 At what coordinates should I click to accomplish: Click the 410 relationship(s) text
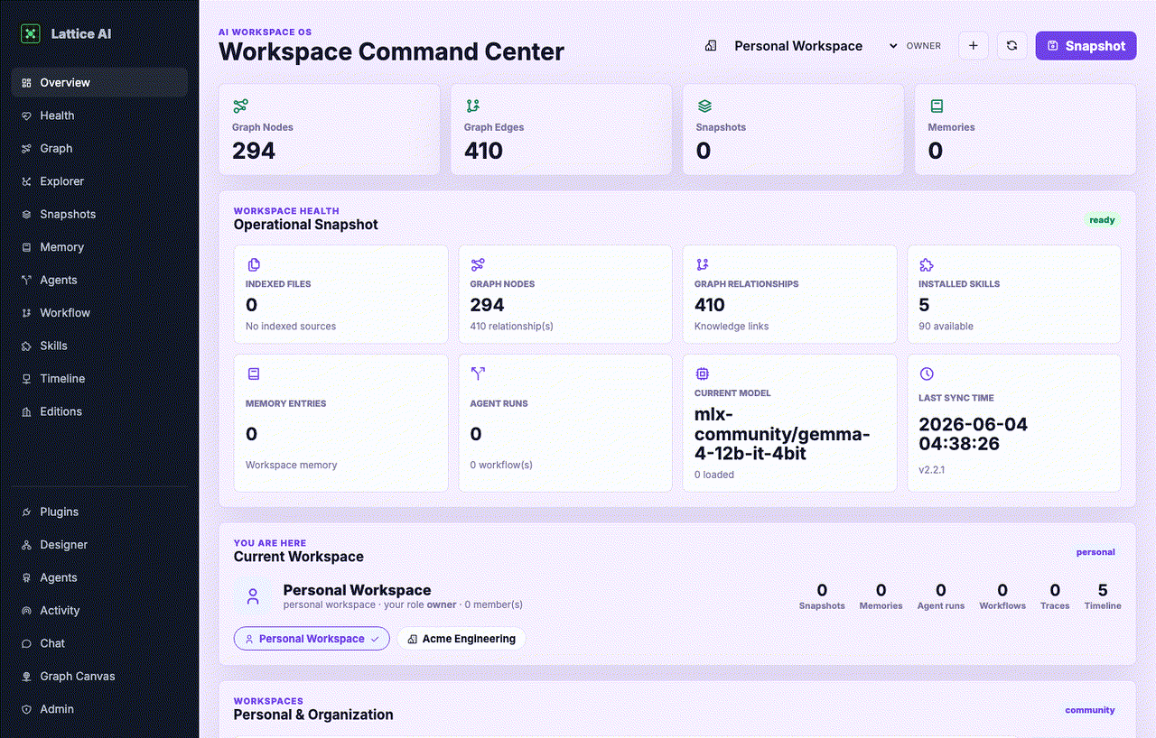(512, 327)
